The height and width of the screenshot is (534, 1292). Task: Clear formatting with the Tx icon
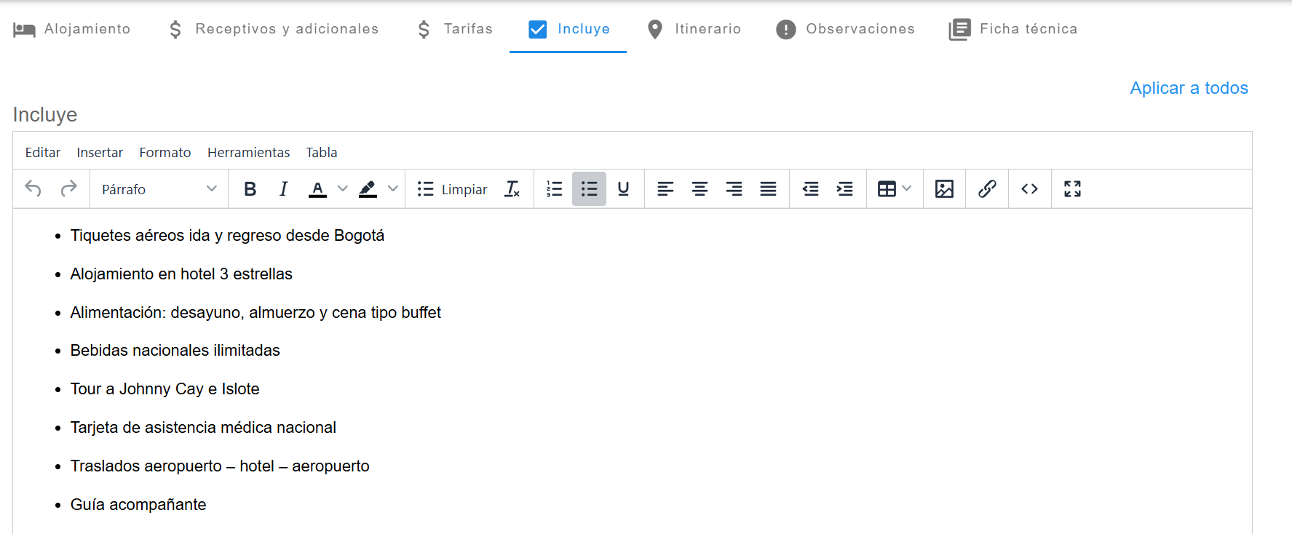pos(512,189)
